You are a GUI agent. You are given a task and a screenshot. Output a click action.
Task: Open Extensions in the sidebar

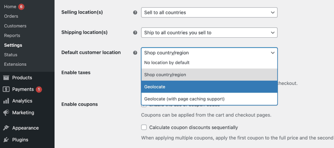15,64
